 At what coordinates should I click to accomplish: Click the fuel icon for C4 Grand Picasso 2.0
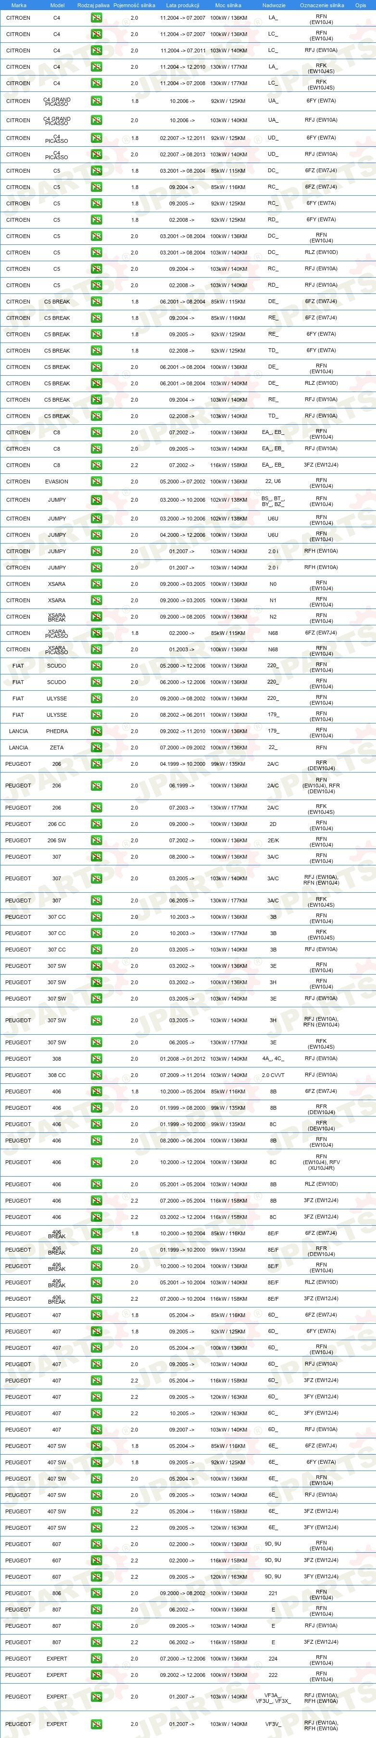[x=96, y=120]
